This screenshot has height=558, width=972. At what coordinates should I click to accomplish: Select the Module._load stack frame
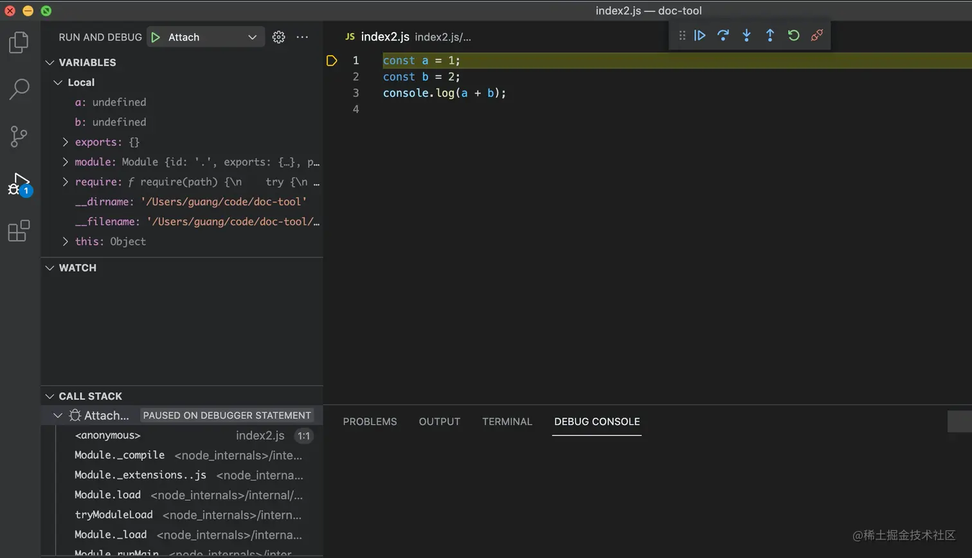coord(182,535)
